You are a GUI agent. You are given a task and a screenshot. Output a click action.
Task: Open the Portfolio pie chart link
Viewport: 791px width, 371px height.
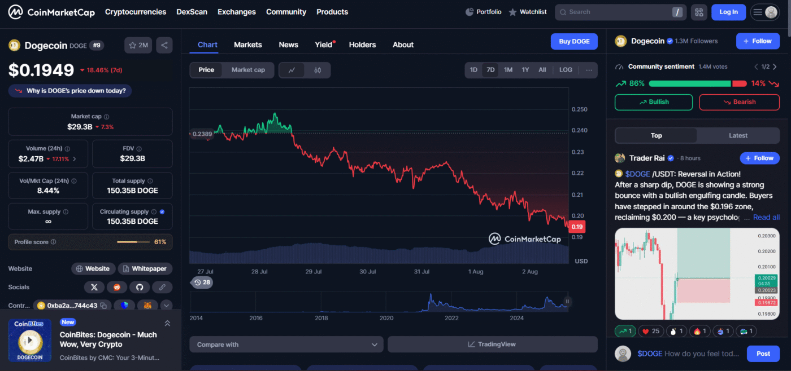(483, 12)
